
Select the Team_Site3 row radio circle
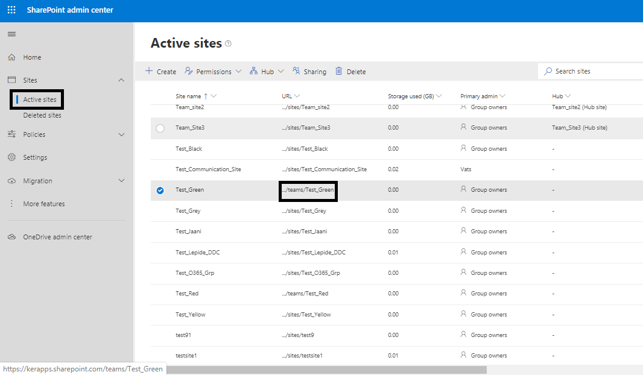(160, 128)
